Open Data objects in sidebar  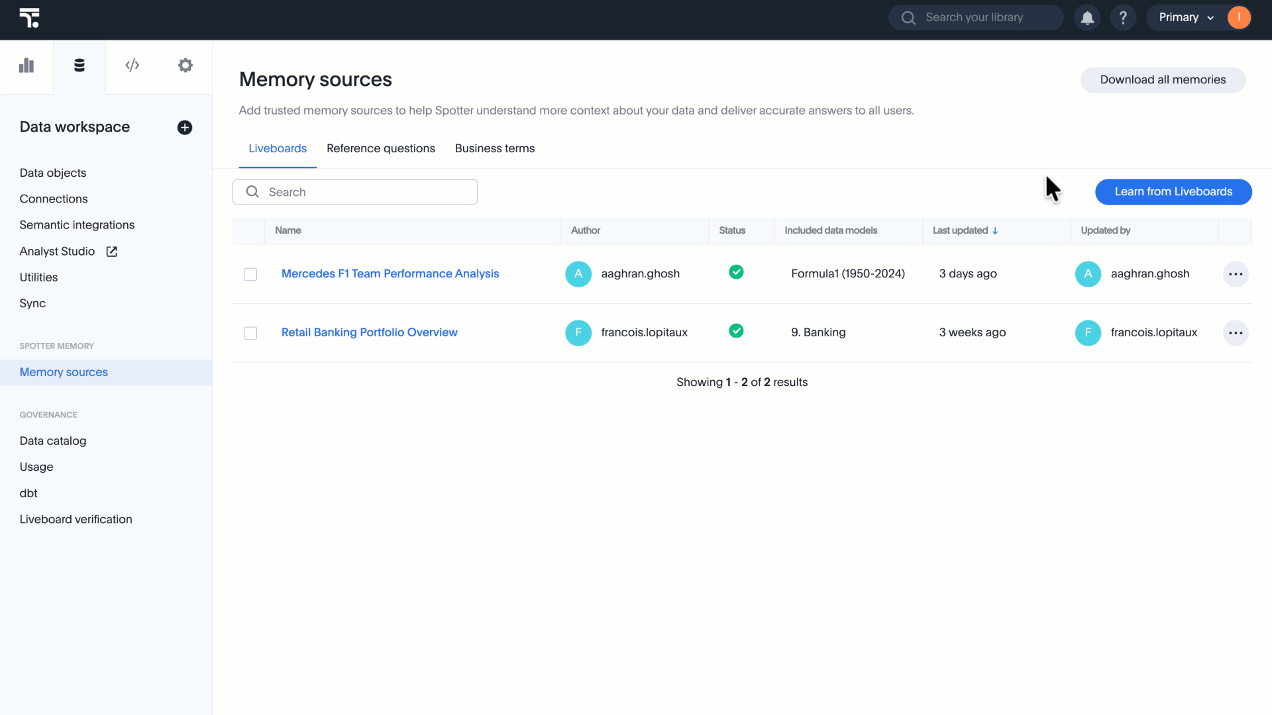point(53,173)
